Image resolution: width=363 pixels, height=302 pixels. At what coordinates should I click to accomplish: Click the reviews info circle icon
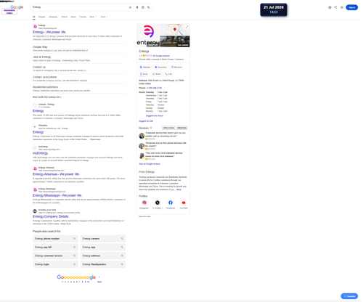point(151,128)
